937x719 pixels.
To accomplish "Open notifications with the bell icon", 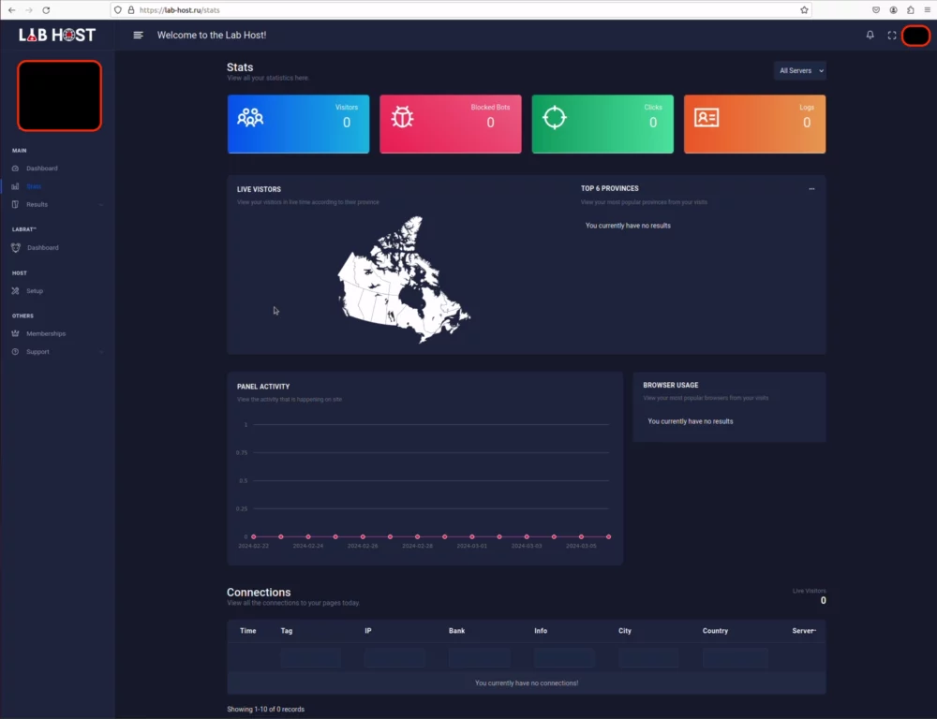I will [x=870, y=35].
